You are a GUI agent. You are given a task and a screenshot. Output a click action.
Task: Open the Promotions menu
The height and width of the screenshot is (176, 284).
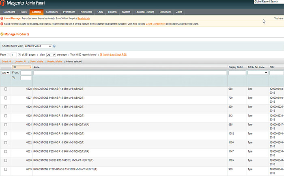[69, 12]
